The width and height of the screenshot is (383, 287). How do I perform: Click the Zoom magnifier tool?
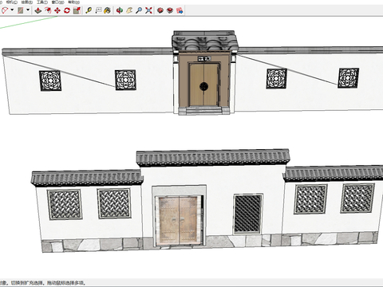pos(139,10)
